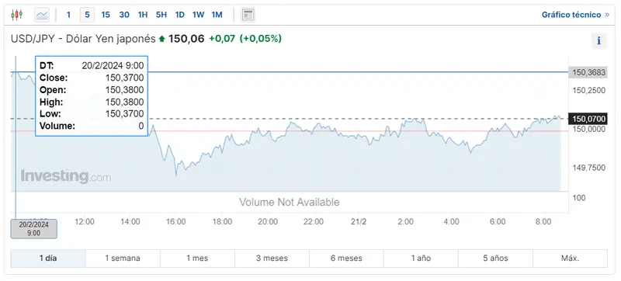Switch to the 30 minute interval

pos(124,15)
